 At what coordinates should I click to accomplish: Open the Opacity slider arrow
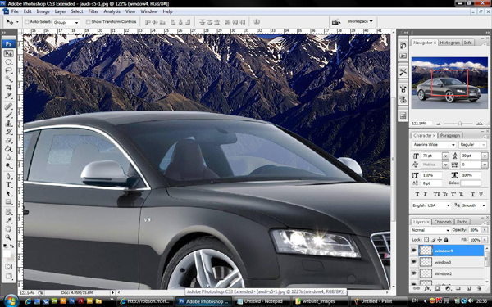(x=484, y=230)
